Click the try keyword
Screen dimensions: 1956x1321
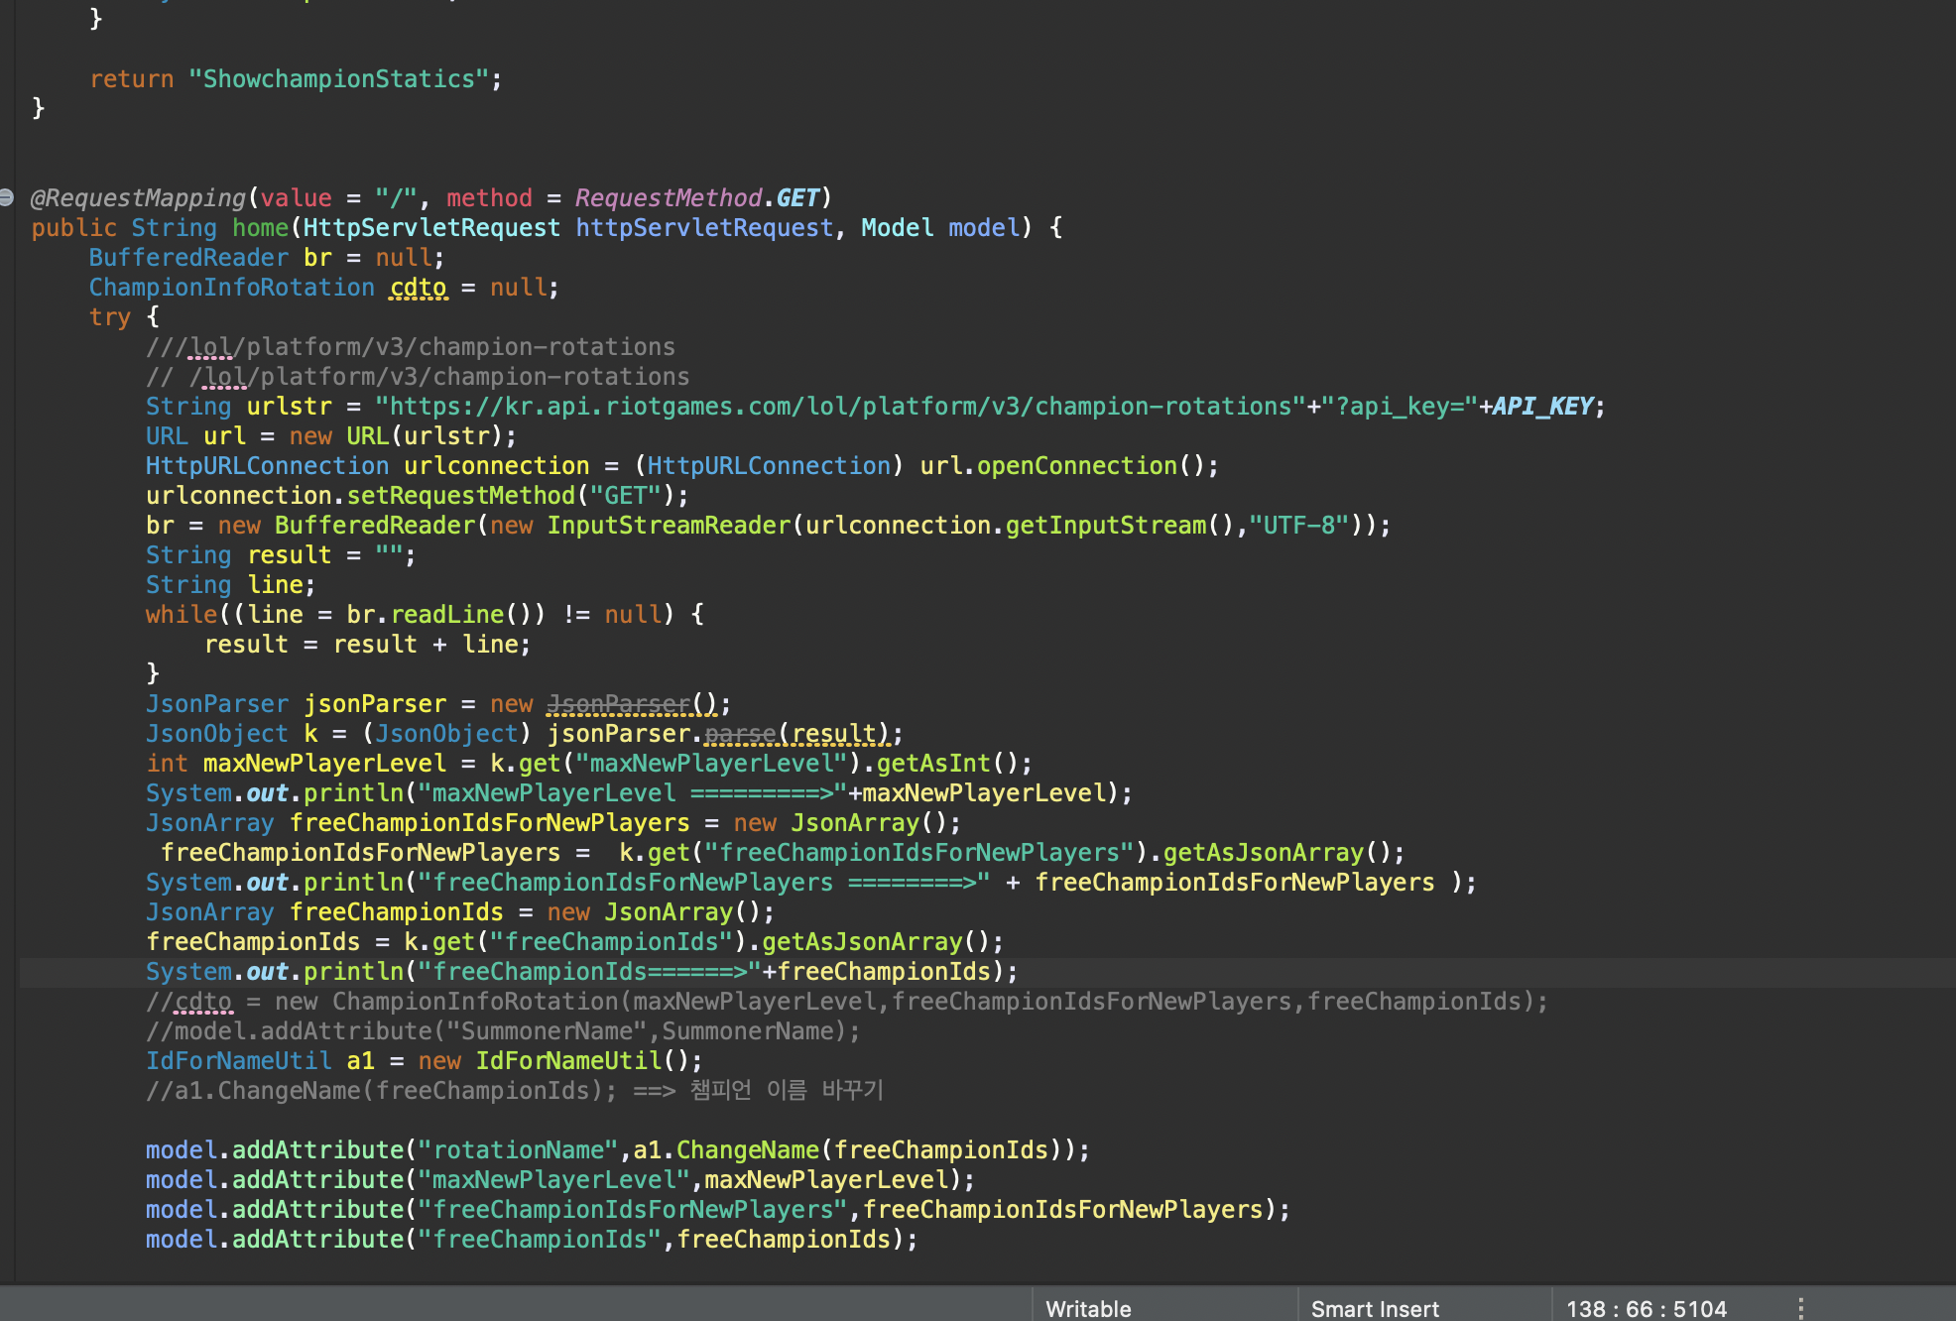pos(109,317)
